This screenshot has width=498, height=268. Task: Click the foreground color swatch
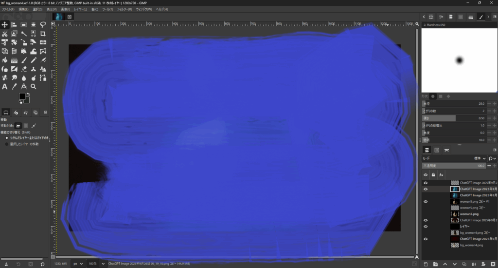[x=22, y=97]
